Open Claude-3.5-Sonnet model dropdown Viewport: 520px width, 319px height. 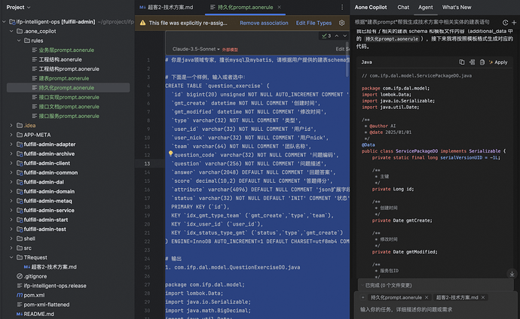196,50
